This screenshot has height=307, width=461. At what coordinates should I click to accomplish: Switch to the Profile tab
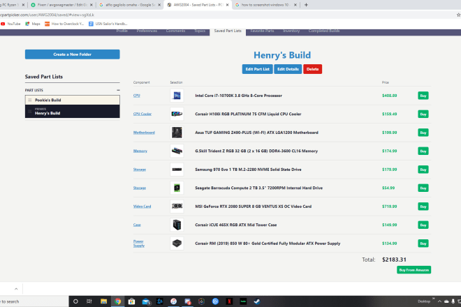[x=122, y=31]
